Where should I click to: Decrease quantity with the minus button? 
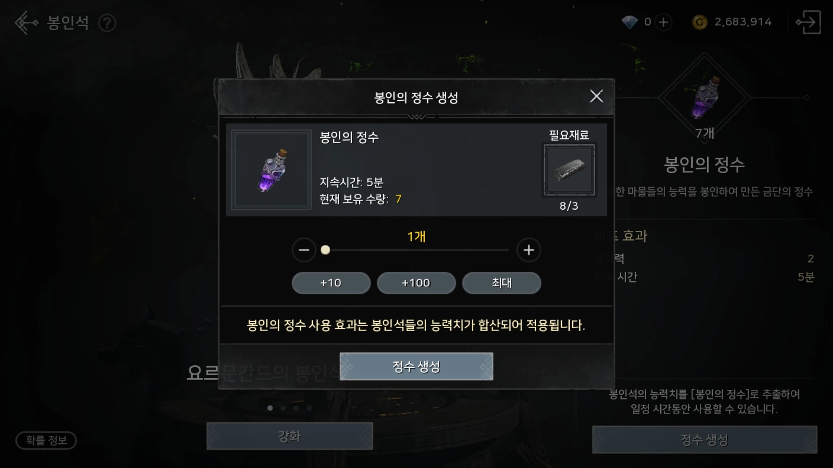pyautogui.click(x=304, y=250)
